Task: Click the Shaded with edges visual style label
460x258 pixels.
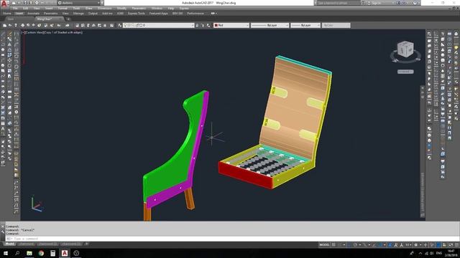Action: [x=63, y=32]
